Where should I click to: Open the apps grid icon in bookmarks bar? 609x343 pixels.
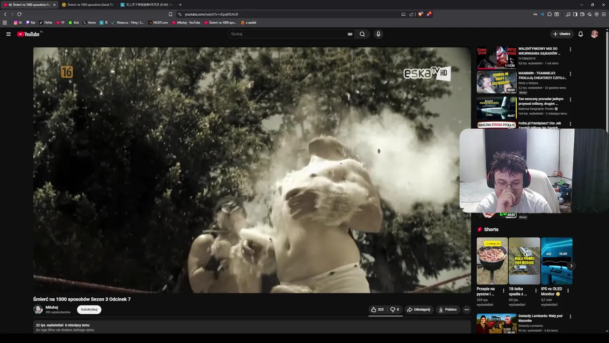[x=5, y=22]
